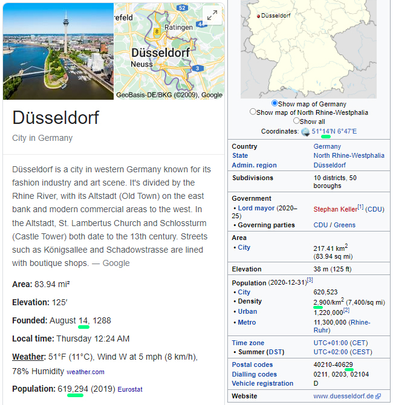This screenshot has width=393, height=405.
Task: Click the '217.41 km²' area value
Action: pyautogui.click(x=331, y=248)
